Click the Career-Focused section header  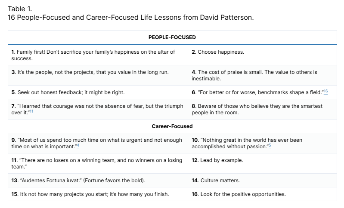tap(172, 126)
